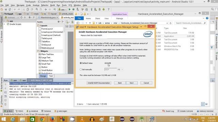The image size is (218, 122).
Task: Click the intel breadcrumb in address bar
Action: 115,23
